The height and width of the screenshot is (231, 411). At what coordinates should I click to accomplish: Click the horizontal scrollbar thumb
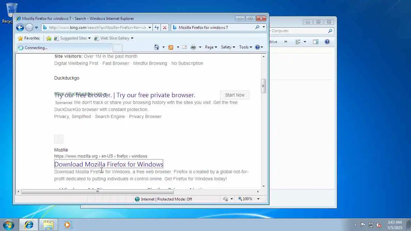tap(97, 192)
